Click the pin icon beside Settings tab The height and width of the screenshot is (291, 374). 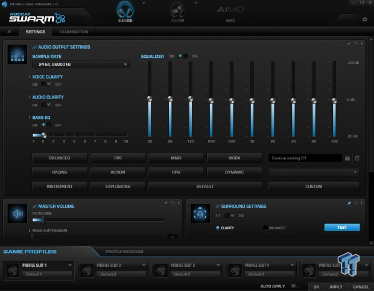9,31
